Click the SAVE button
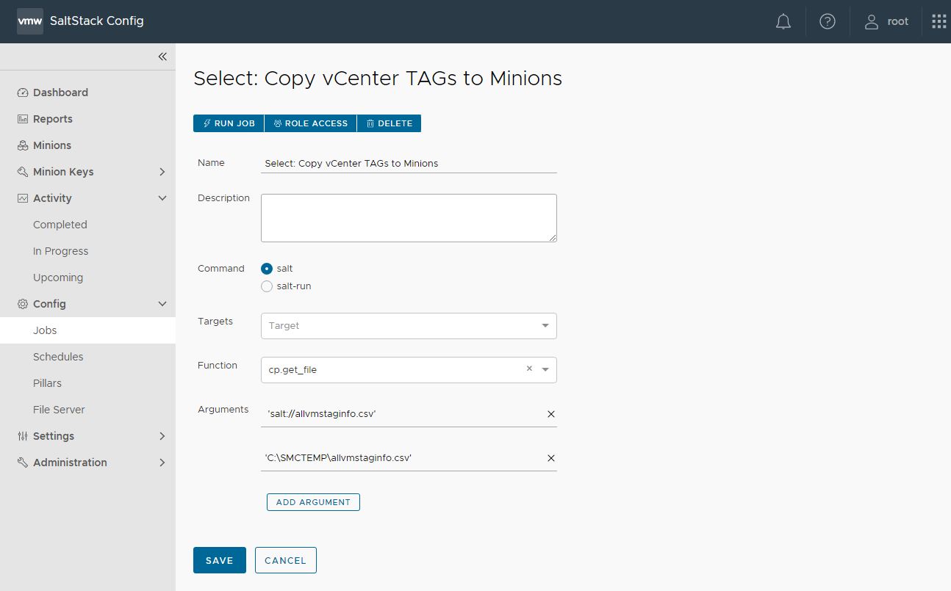The height and width of the screenshot is (591, 951). [x=219, y=560]
